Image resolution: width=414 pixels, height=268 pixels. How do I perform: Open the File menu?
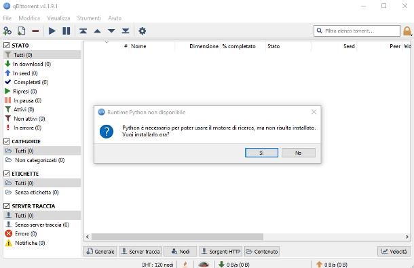7,18
